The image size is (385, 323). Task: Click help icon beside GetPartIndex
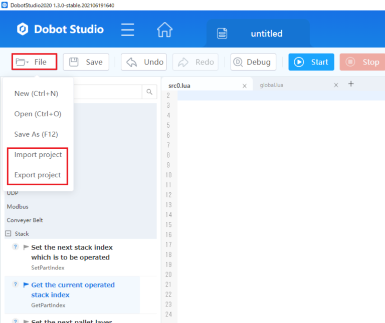click(x=15, y=284)
